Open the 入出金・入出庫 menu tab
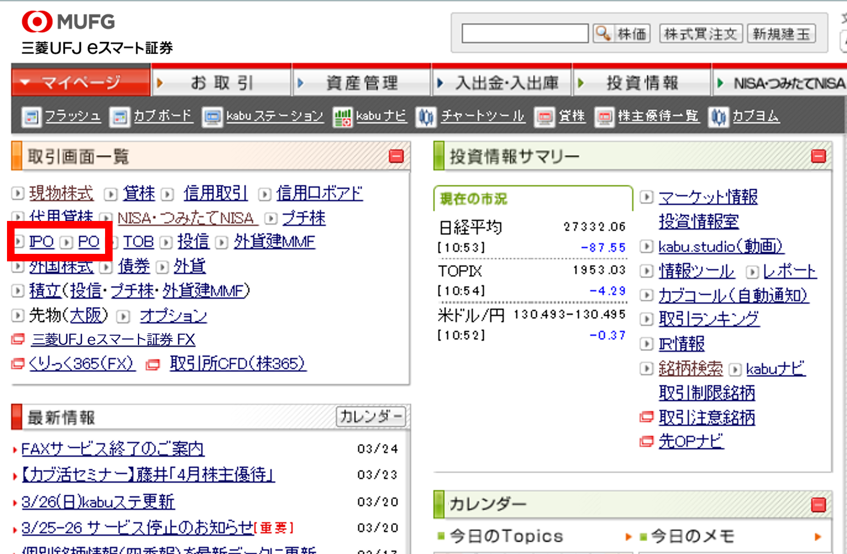 (x=502, y=82)
